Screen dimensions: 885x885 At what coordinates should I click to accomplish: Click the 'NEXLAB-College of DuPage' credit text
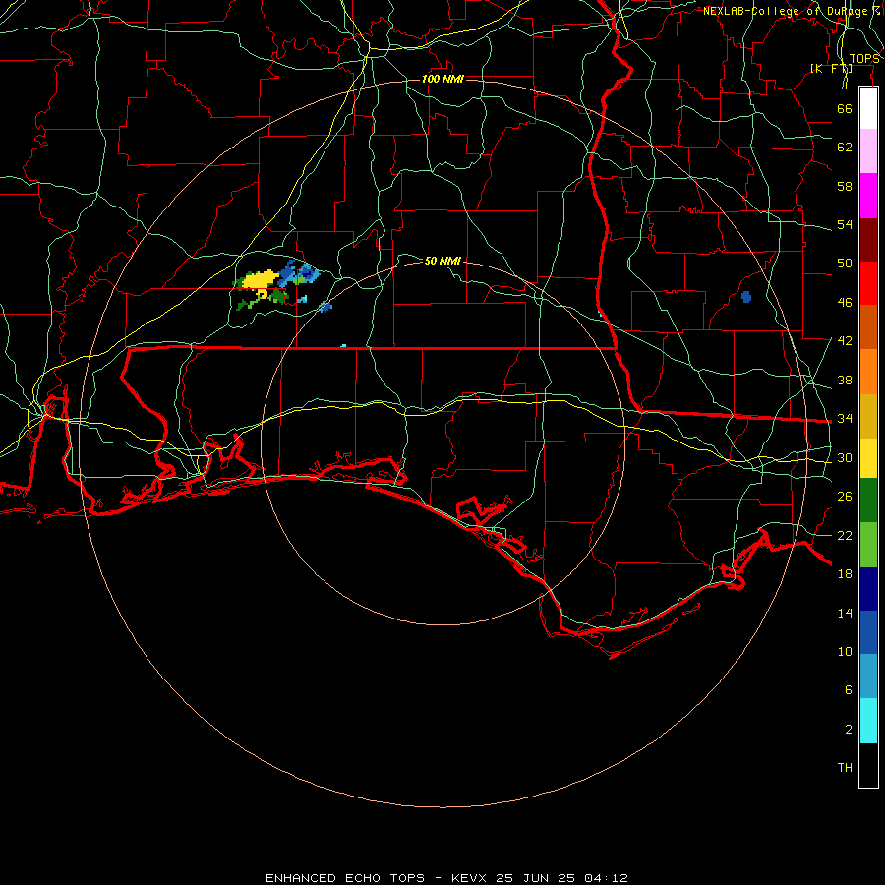coord(785,11)
